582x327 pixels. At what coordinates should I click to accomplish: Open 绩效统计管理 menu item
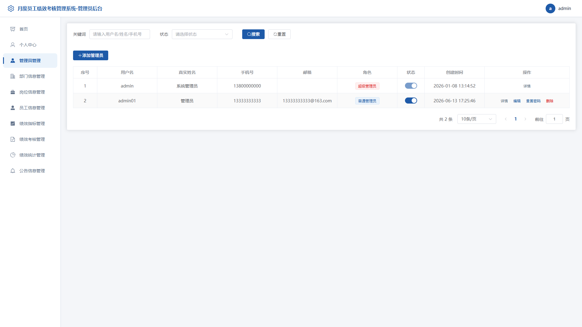coord(30,155)
